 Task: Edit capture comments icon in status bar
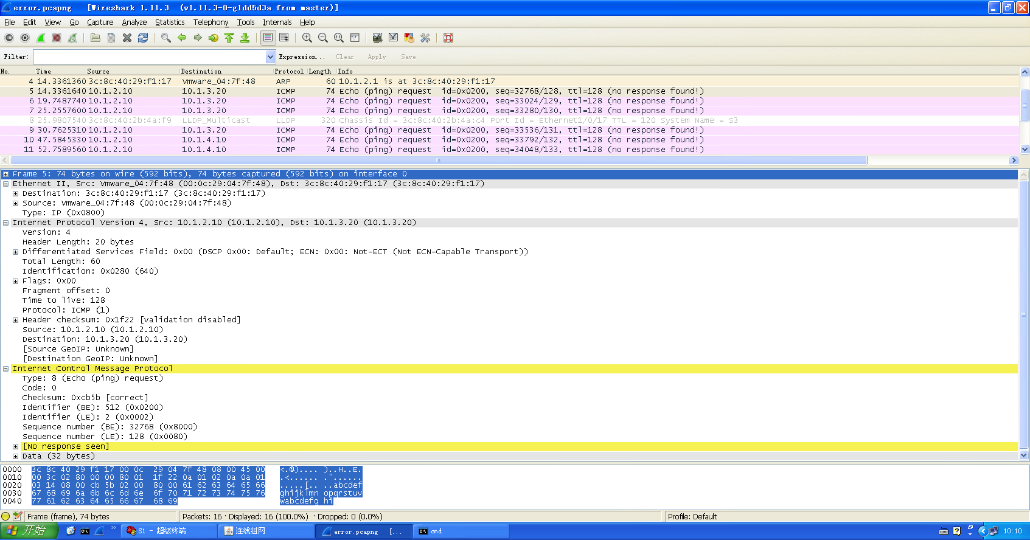pyautogui.click(x=18, y=516)
